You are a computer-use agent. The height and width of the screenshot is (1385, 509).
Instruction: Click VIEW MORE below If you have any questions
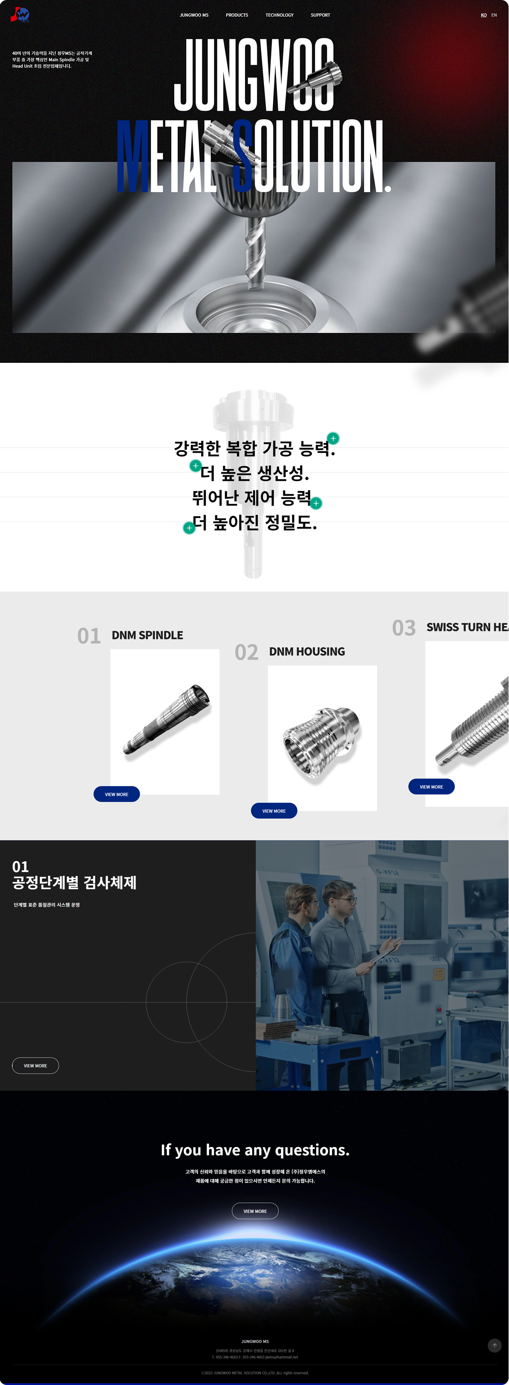[255, 1211]
